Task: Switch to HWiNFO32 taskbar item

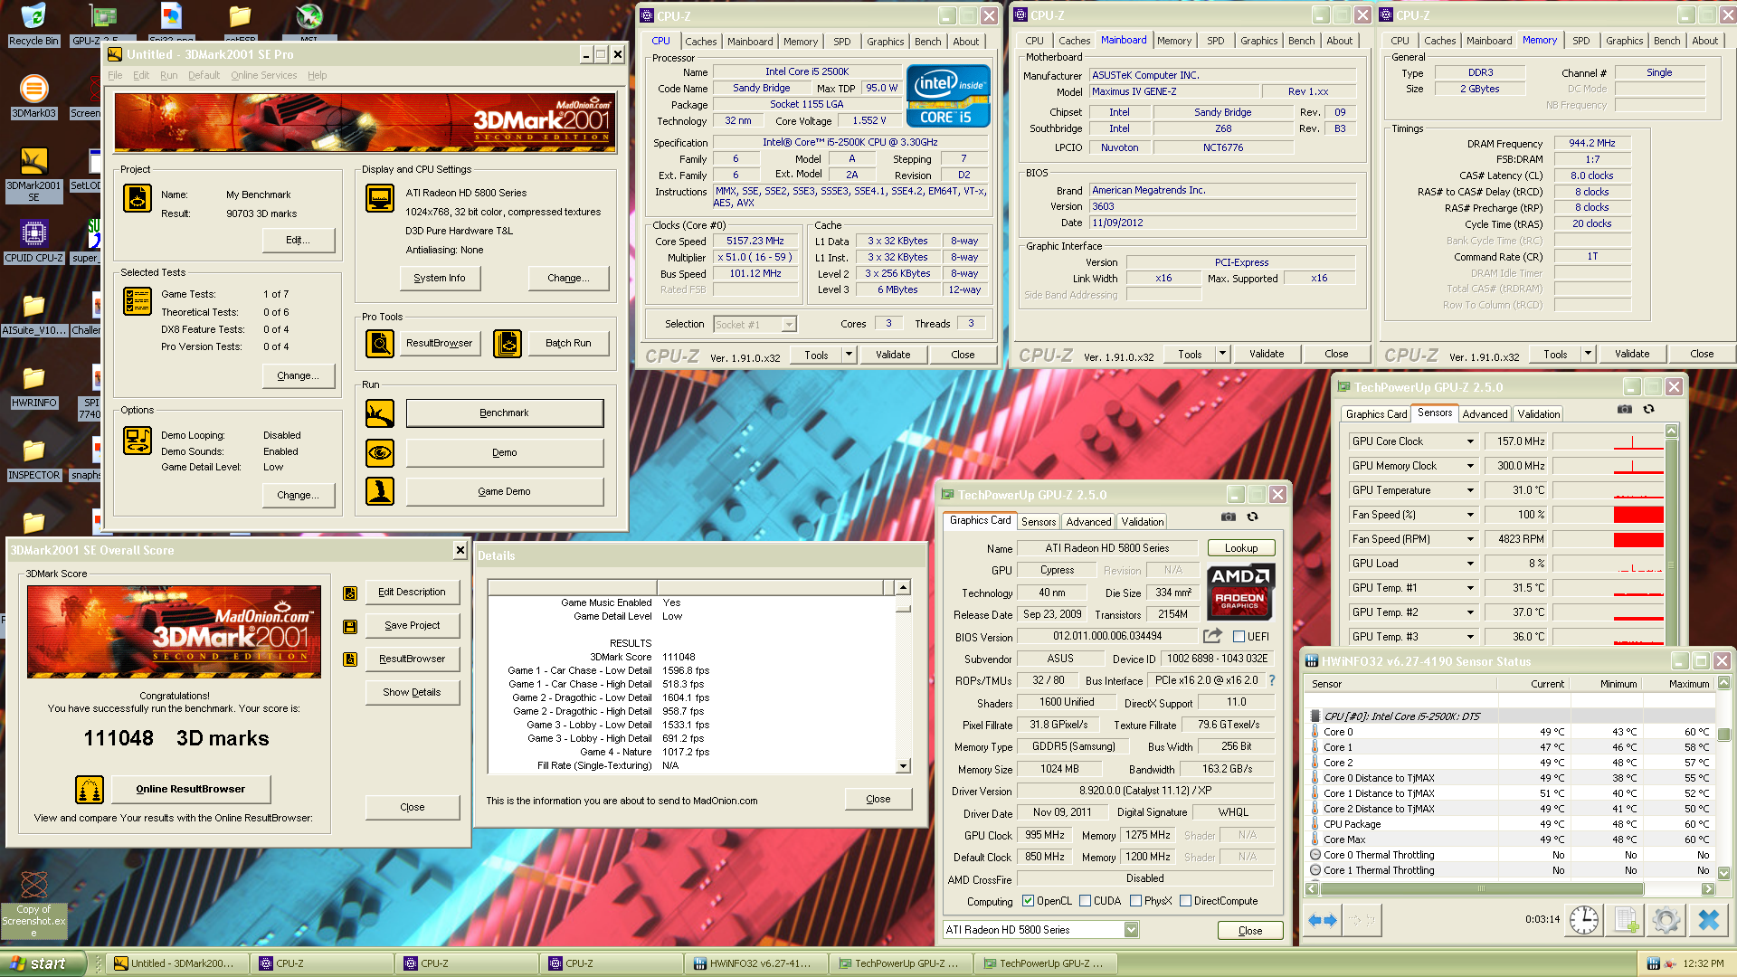Action: coord(755,963)
